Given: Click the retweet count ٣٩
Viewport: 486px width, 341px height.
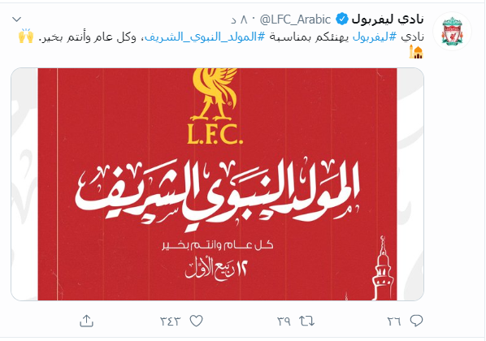Looking at the screenshot, I should pos(284,322).
